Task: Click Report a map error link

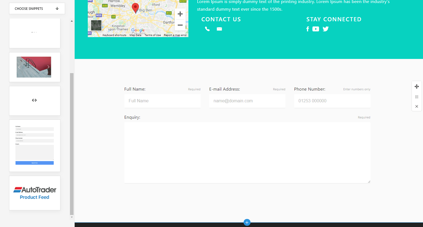Action: point(175,35)
